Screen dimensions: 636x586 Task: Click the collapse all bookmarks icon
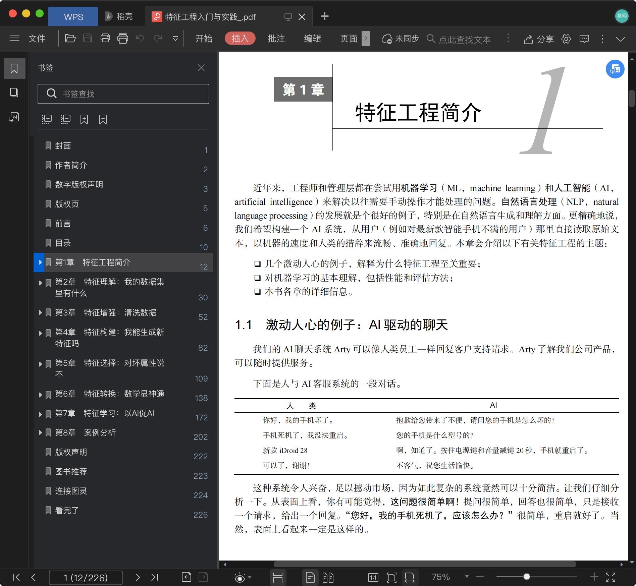coord(66,119)
